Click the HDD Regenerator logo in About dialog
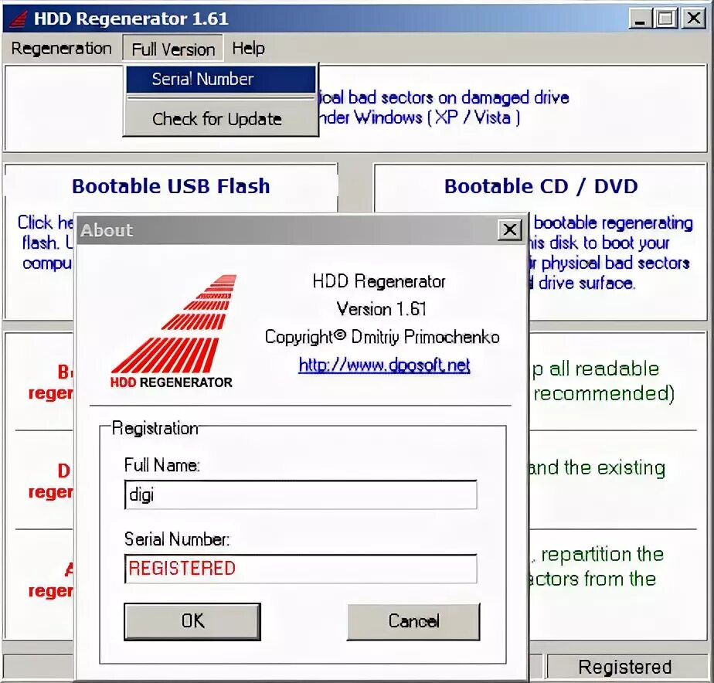Screen dimensions: 714x683 coord(173,331)
